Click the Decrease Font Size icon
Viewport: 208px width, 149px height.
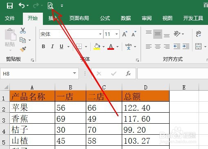[134, 34]
